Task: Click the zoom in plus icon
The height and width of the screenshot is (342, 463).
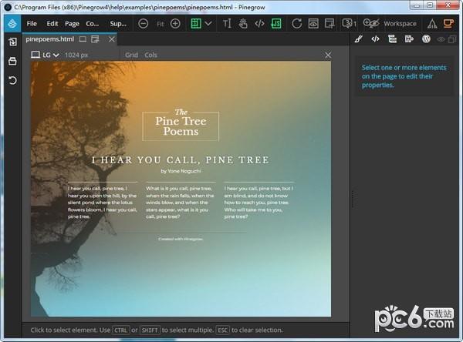Action: tap(175, 23)
